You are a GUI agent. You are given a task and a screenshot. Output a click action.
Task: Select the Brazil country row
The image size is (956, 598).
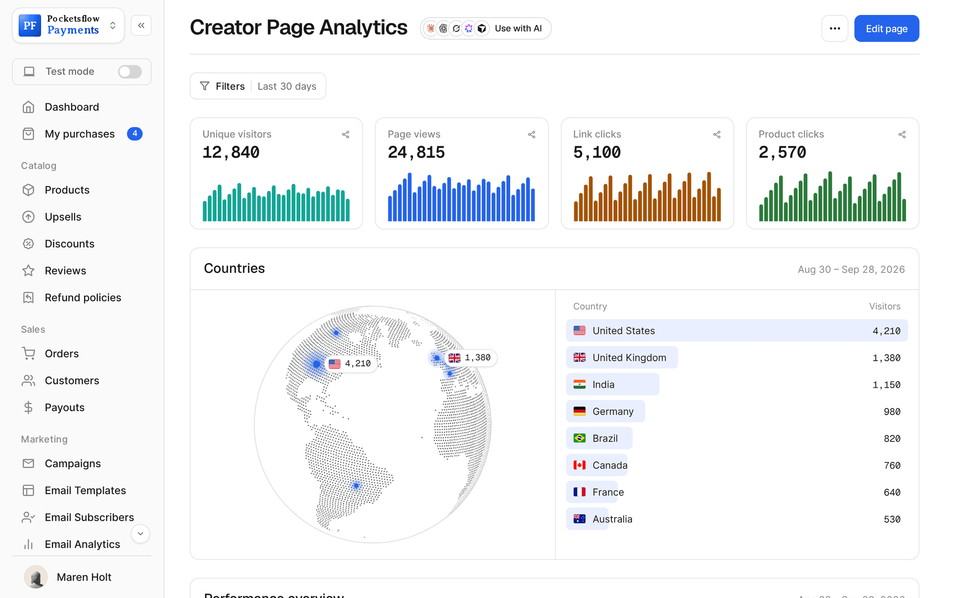click(x=737, y=438)
